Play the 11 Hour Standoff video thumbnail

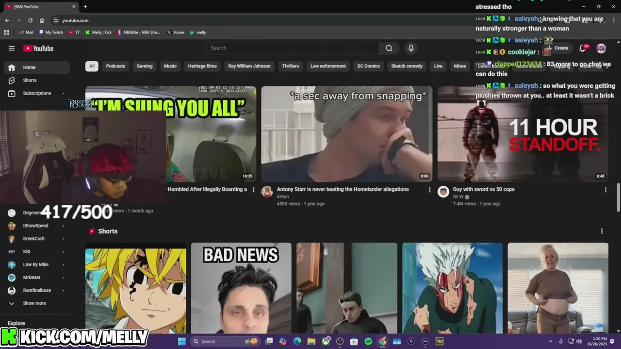(x=523, y=134)
